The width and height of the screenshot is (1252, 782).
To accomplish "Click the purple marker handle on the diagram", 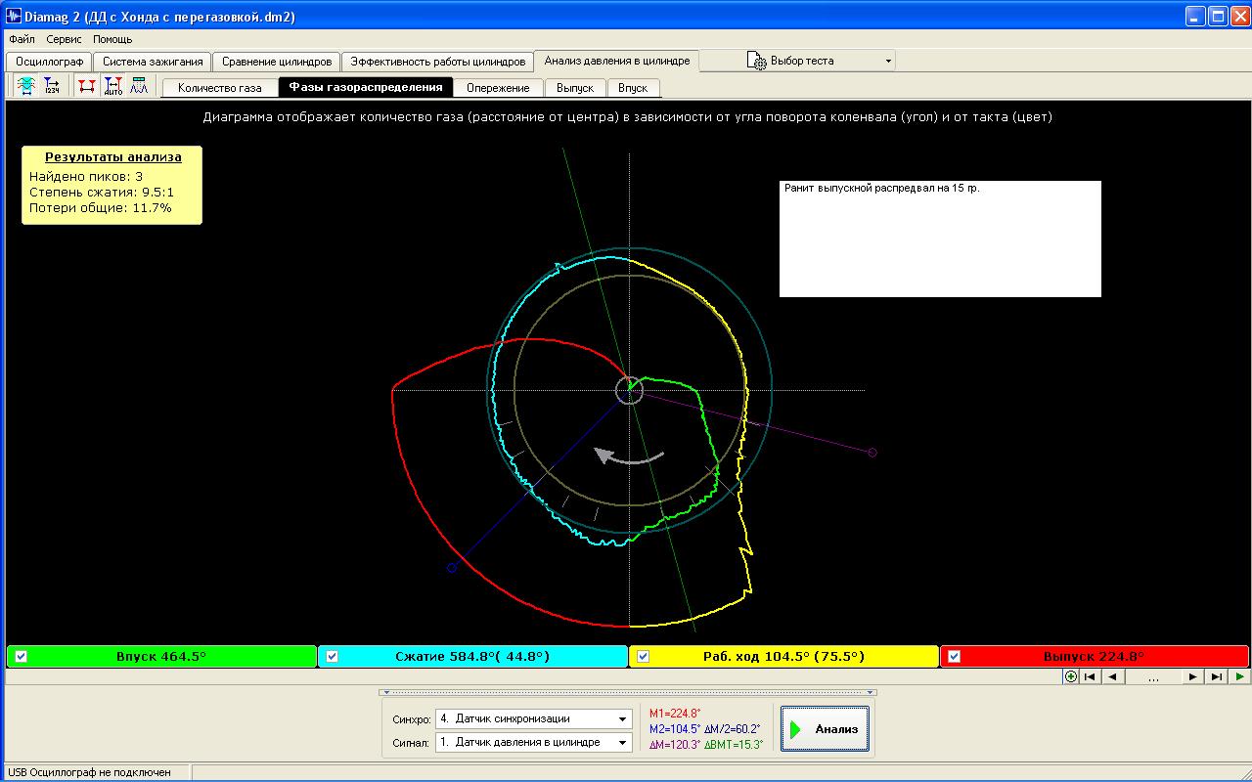I will [872, 453].
